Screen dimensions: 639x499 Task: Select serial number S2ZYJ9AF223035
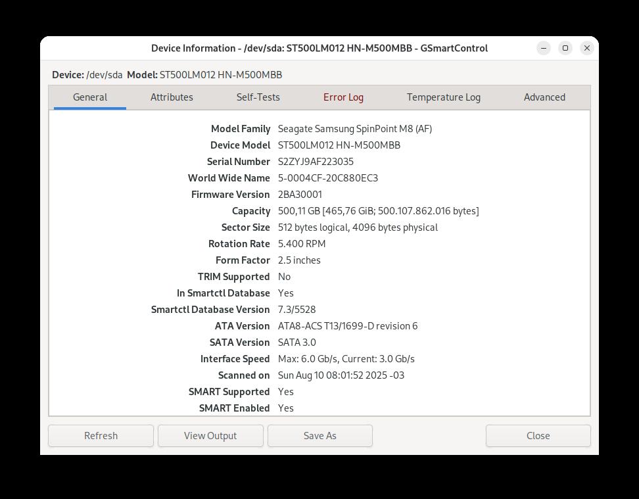[316, 162]
